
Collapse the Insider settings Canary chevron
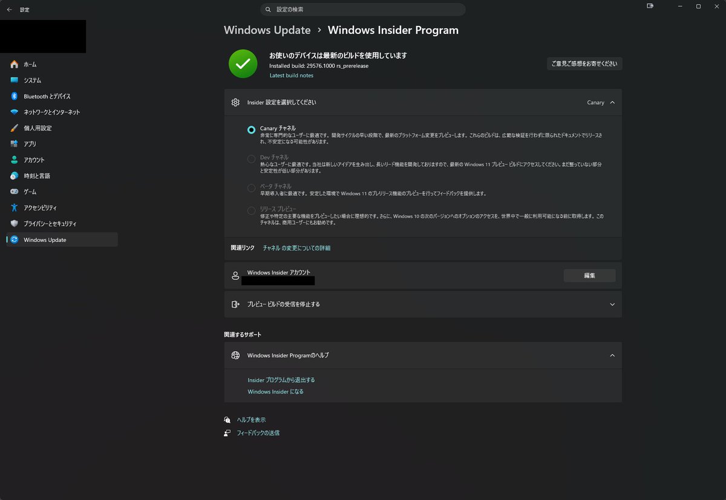tap(612, 102)
